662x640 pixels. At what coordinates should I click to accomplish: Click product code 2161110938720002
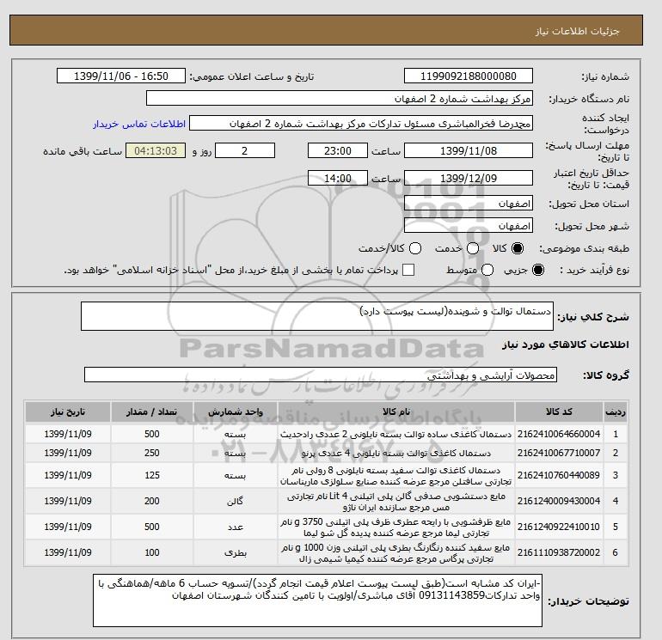[559, 552]
